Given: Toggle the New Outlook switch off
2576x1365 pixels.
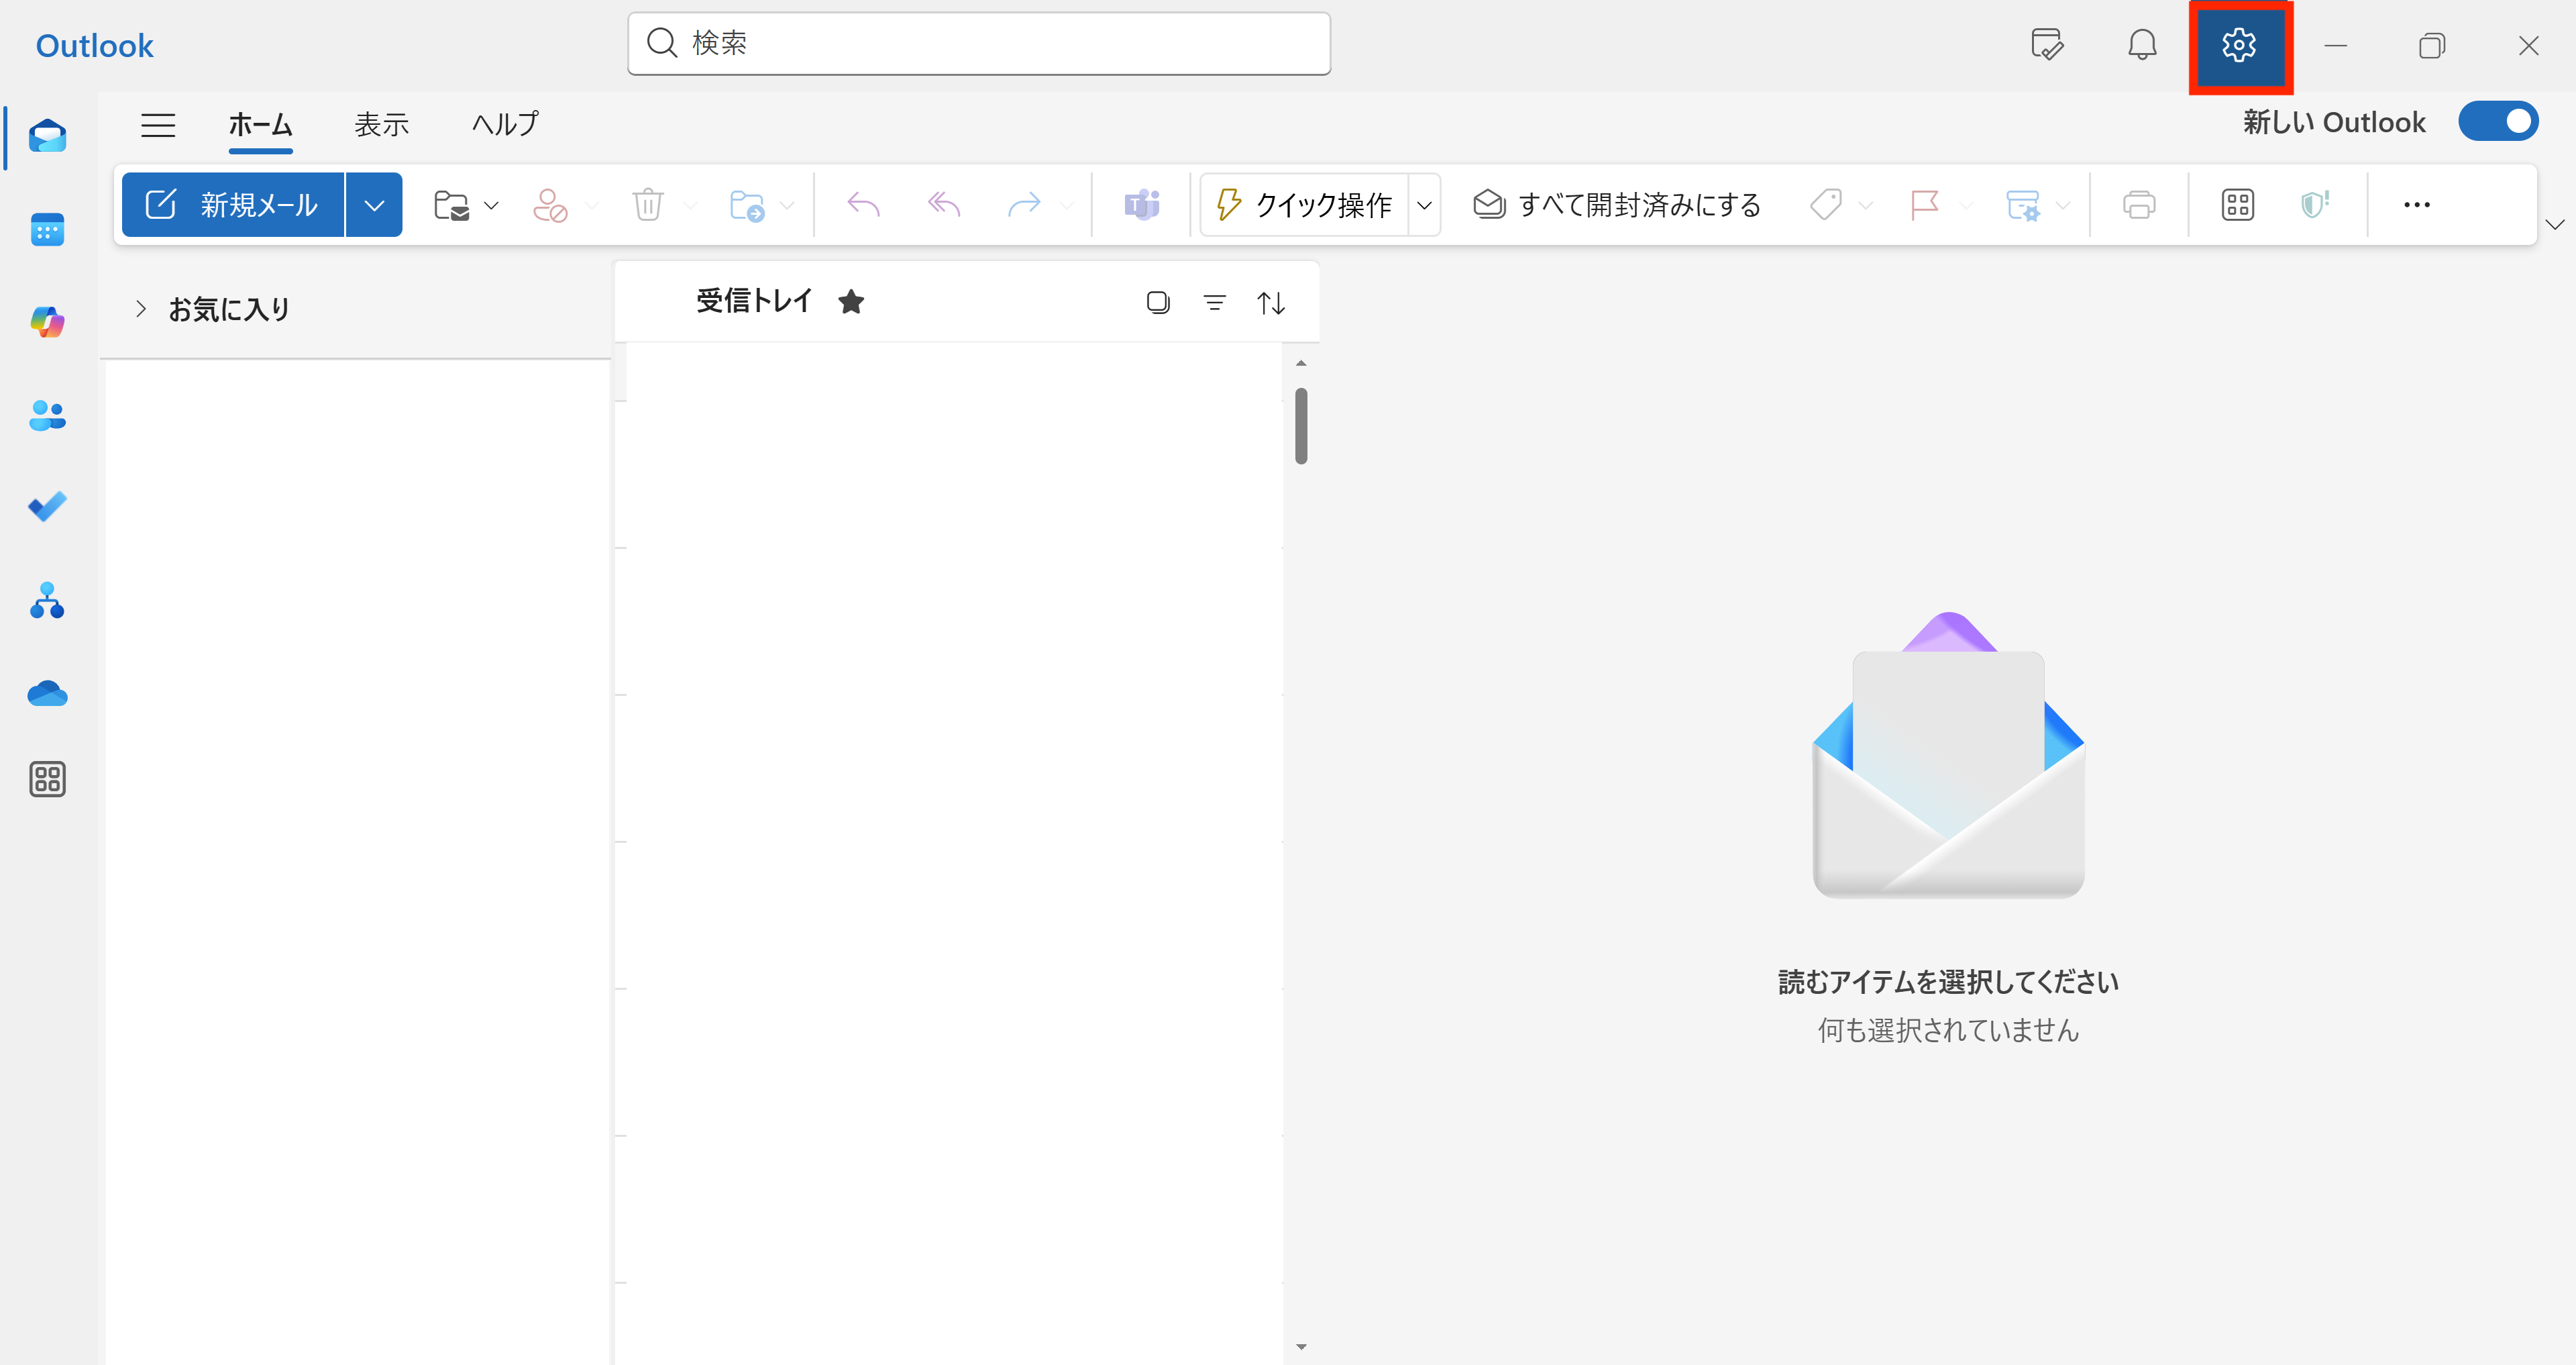Looking at the screenshot, I should point(2498,121).
